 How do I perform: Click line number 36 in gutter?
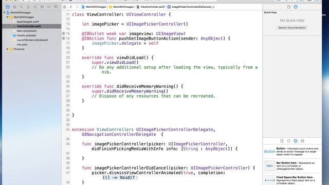coord(67,144)
